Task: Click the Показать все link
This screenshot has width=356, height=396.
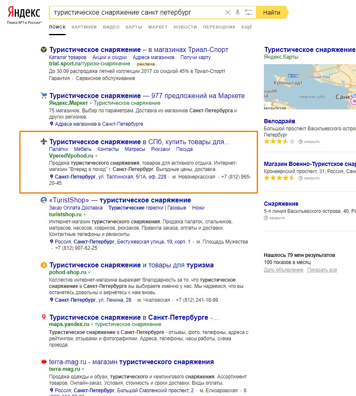Action: tap(322, 270)
